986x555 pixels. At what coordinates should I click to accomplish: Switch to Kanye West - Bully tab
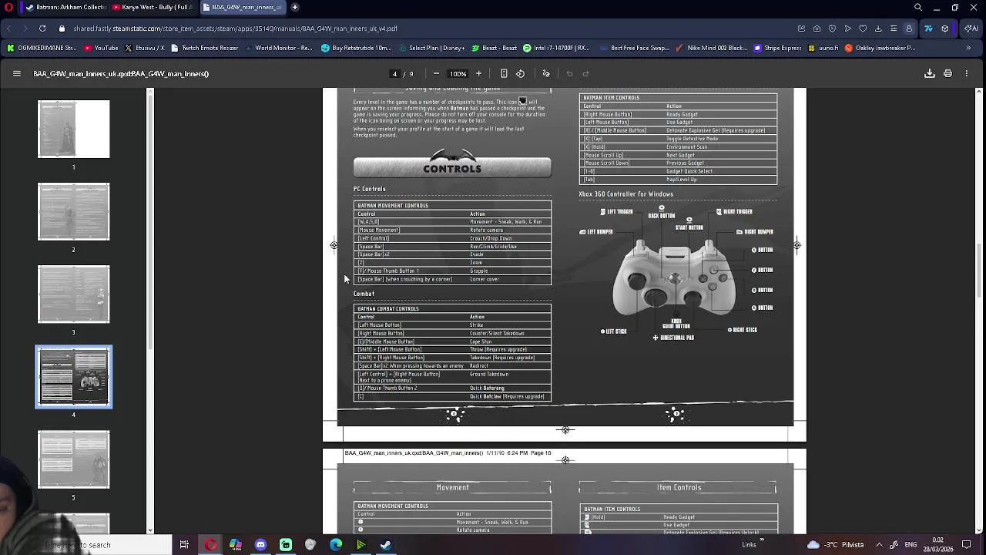[x=153, y=7]
